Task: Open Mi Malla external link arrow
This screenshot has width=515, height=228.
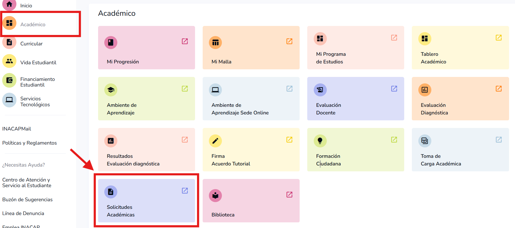Action: pos(289,41)
